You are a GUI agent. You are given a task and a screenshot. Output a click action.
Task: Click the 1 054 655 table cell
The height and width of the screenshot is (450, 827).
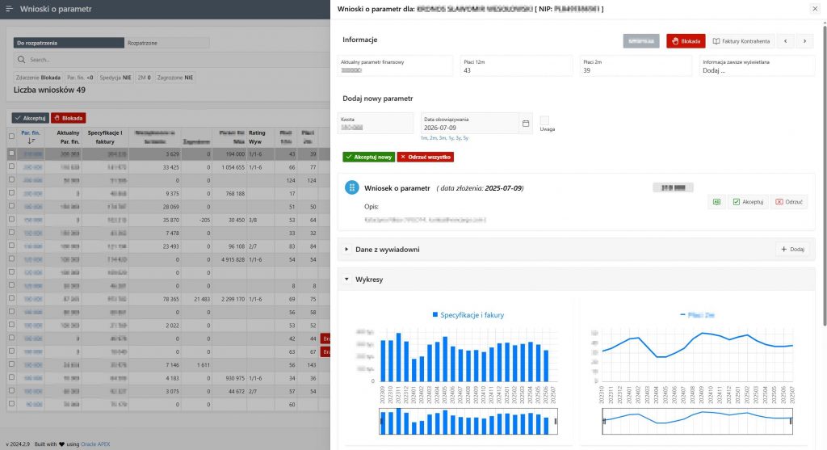[232, 167]
